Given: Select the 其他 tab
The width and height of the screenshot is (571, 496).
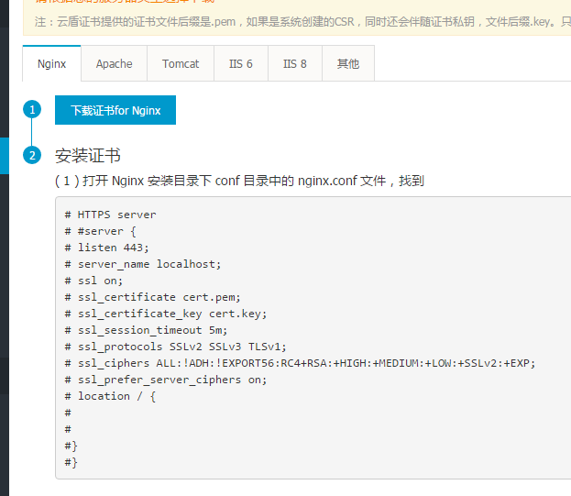Looking at the screenshot, I should click(347, 64).
